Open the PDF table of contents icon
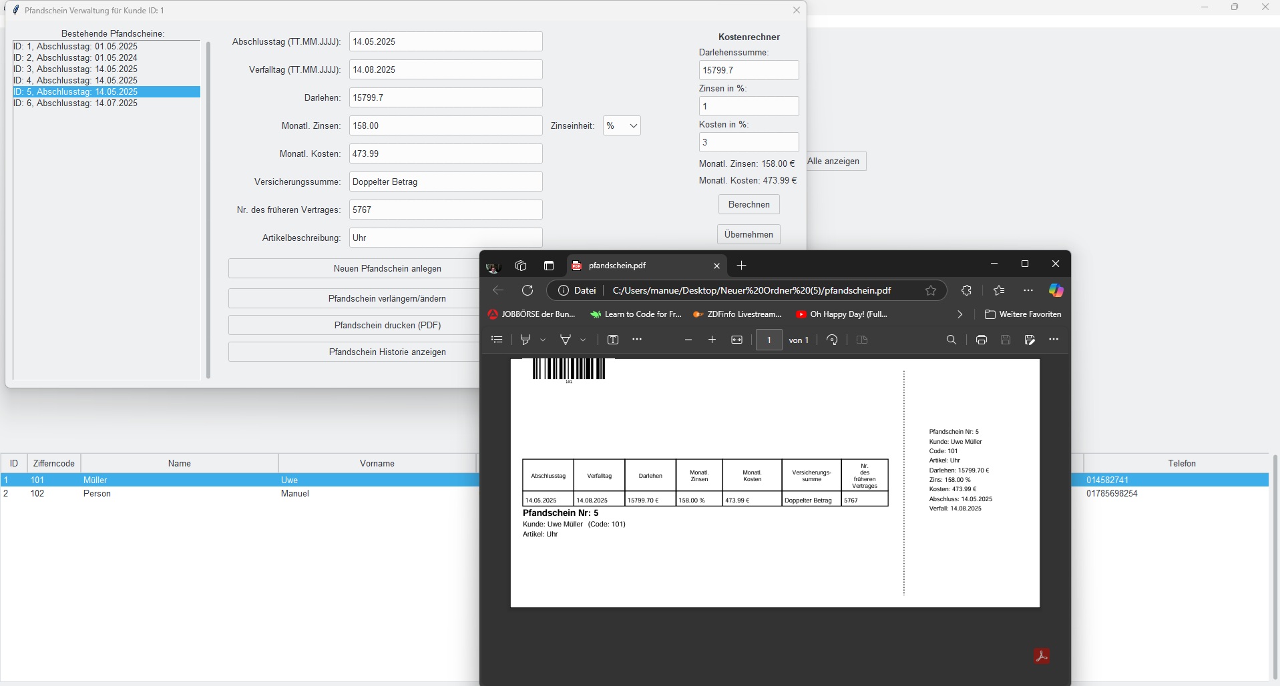The height and width of the screenshot is (686, 1280). coord(497,340)
